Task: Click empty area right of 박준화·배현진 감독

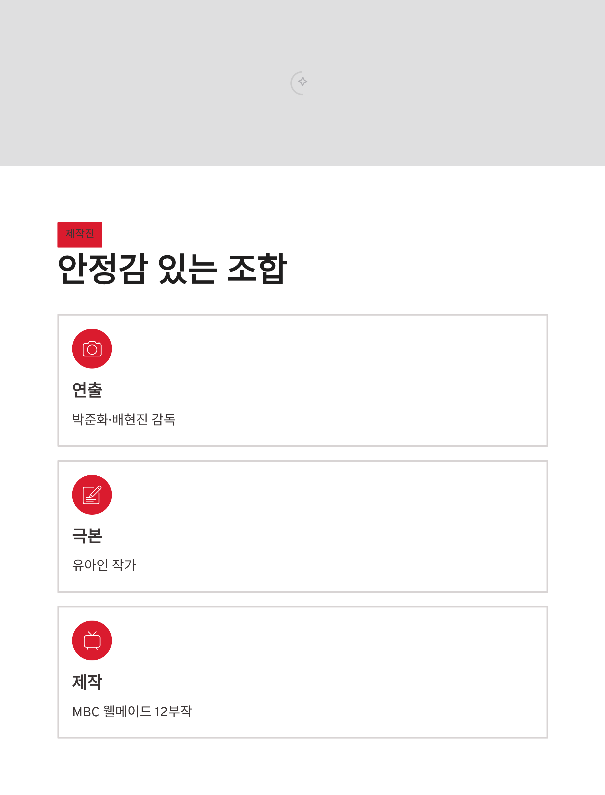Action: 360,419
